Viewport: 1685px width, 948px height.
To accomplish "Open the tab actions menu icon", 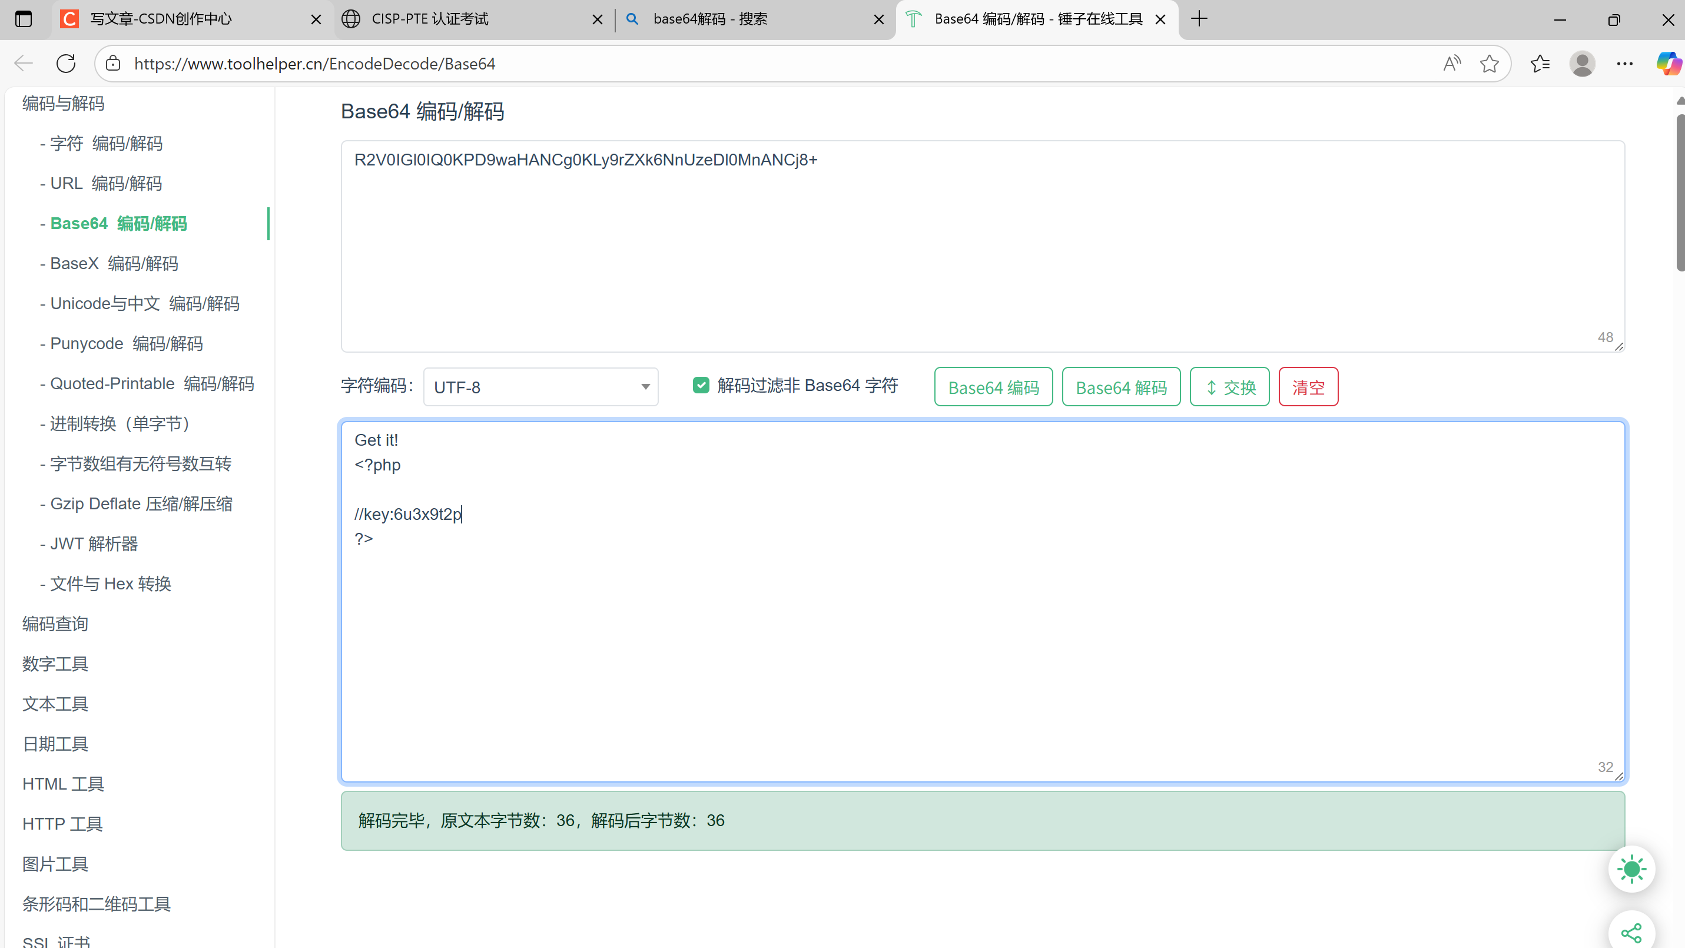I will coord(24,19).
